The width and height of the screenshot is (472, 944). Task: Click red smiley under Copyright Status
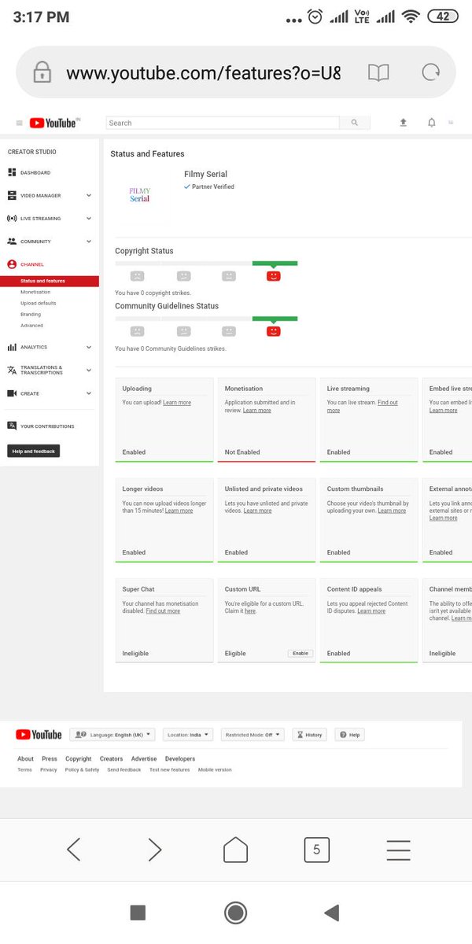pyautogui.click(x=273, y=276)
